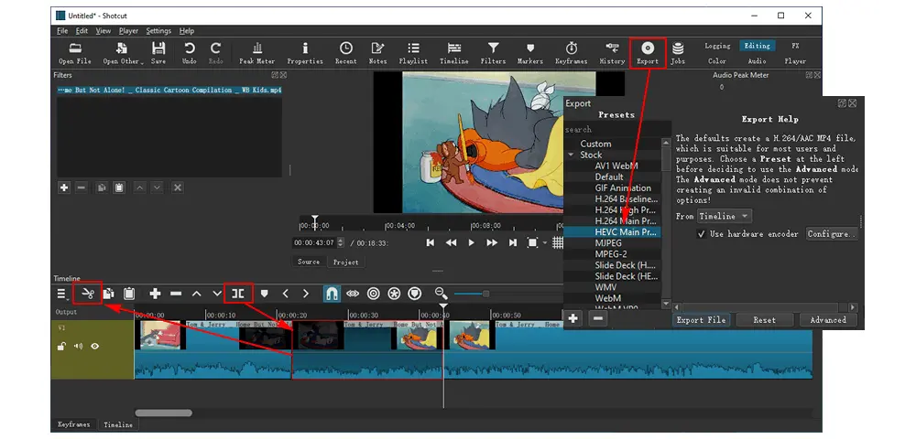Click the Configure hardware encoder button
This screenshot has width=916, height=439.
(x=832, y=234)
